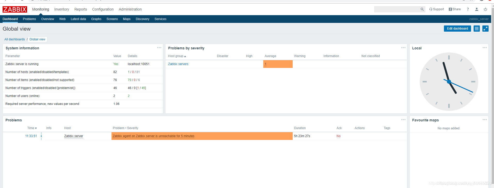This screenshot has height=188, width=494.
Task: Sort Problems by Time column
Action: pos(32,128)
